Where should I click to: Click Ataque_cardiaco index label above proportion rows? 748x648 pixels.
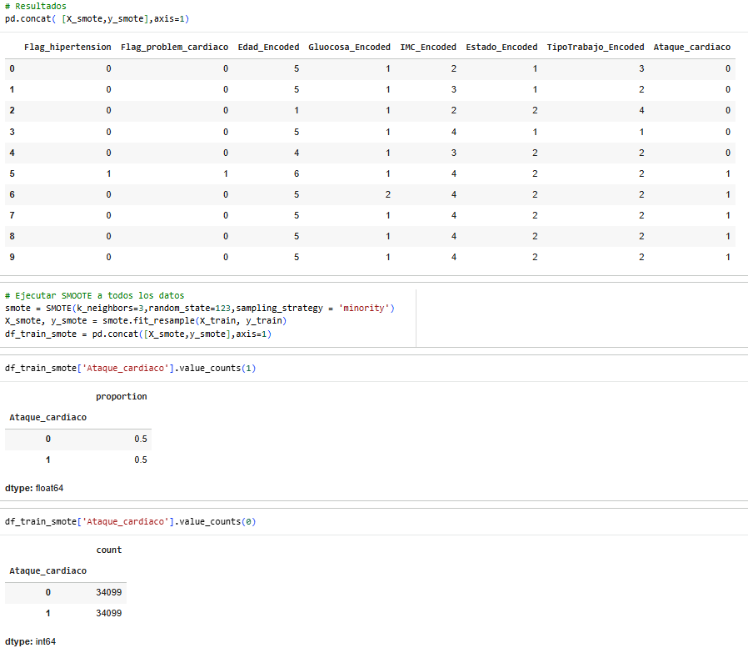(x=47, y=417)
